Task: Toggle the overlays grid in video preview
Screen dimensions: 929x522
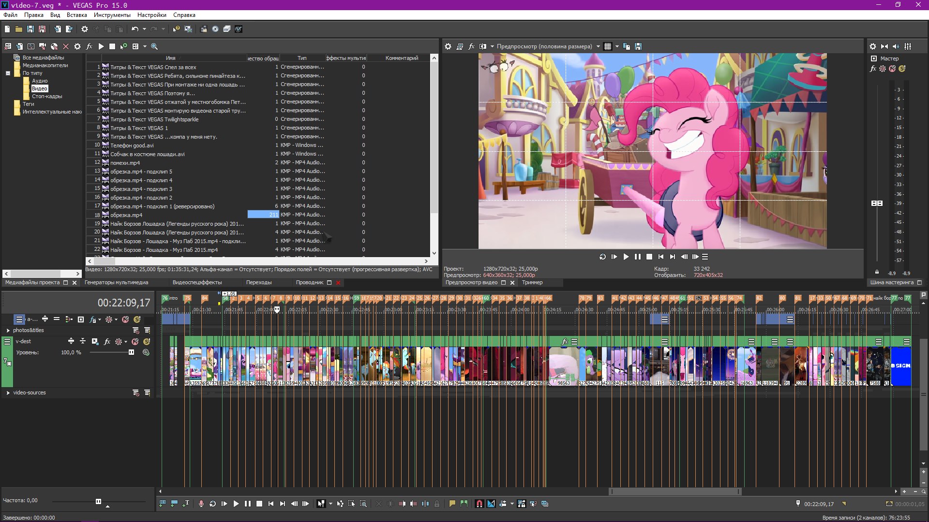Action: pyautogui.click(x=608, y=46)
